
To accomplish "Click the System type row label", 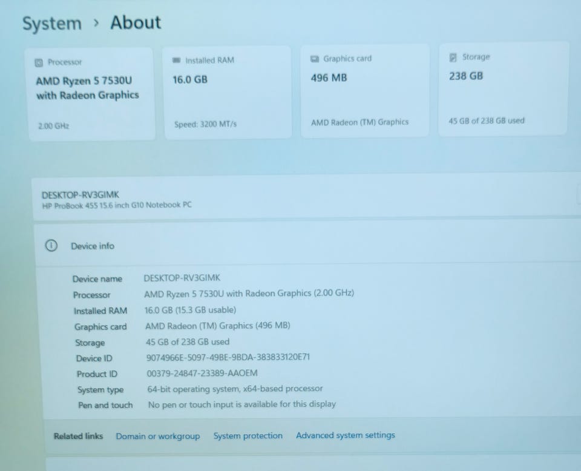I will [100, 390].
